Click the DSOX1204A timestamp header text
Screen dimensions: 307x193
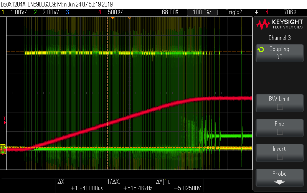pos(57,4)
